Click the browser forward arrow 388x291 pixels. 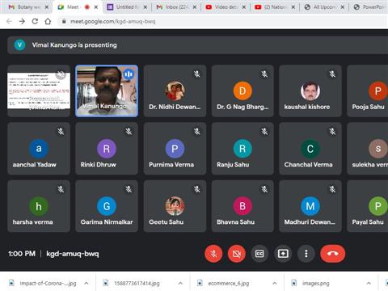tap(22, 21)
